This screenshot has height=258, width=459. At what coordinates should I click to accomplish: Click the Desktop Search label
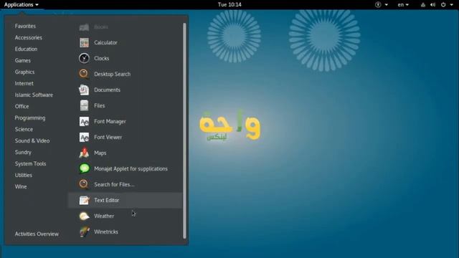(x=113, y=74)
